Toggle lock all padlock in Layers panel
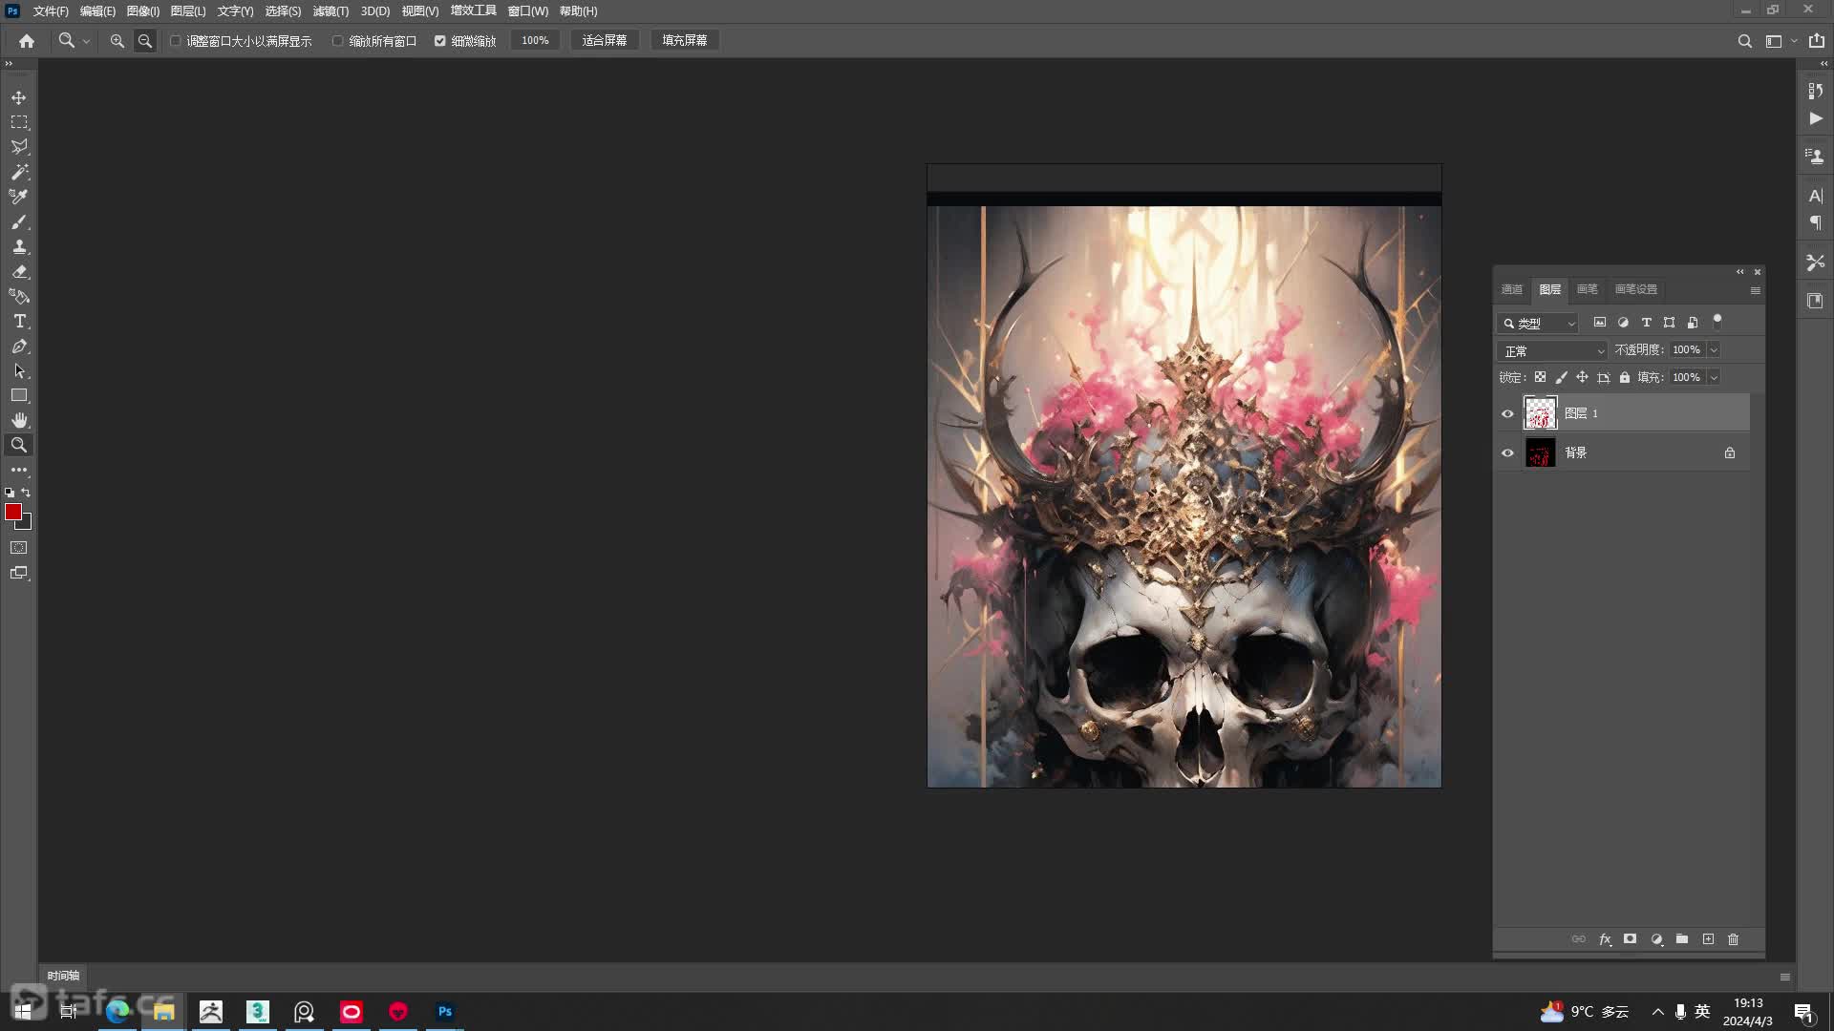 coord(1625,377)
